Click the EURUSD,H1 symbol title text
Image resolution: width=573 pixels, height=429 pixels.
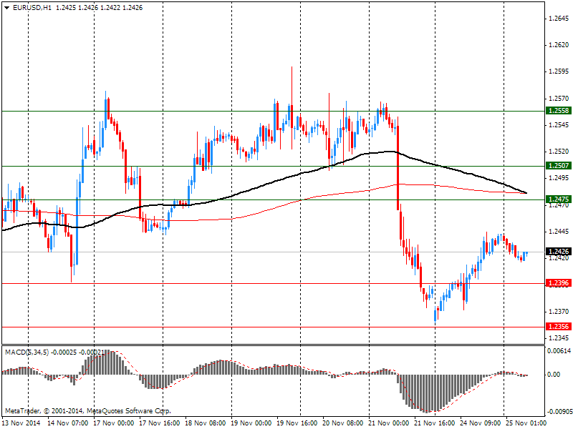point(32,8)
